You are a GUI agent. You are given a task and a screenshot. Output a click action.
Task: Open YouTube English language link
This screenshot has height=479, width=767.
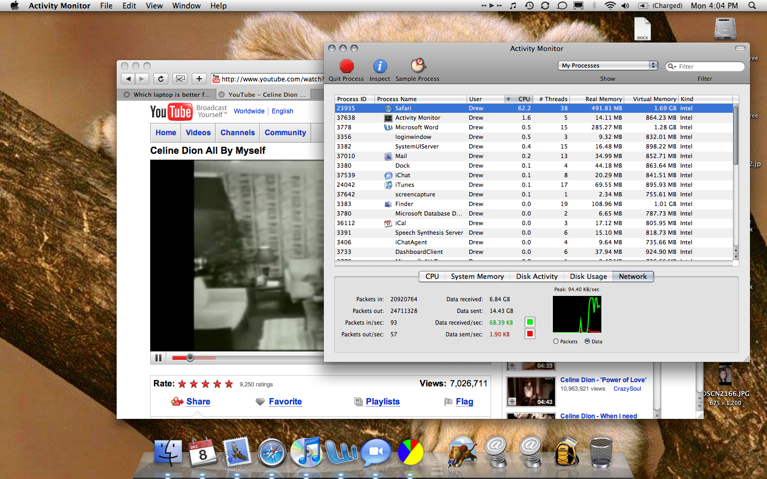[x=282, y=111]
